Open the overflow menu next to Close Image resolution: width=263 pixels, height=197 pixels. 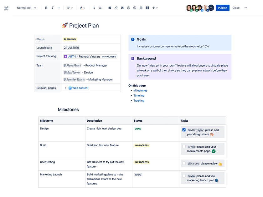tap(246, 8)
